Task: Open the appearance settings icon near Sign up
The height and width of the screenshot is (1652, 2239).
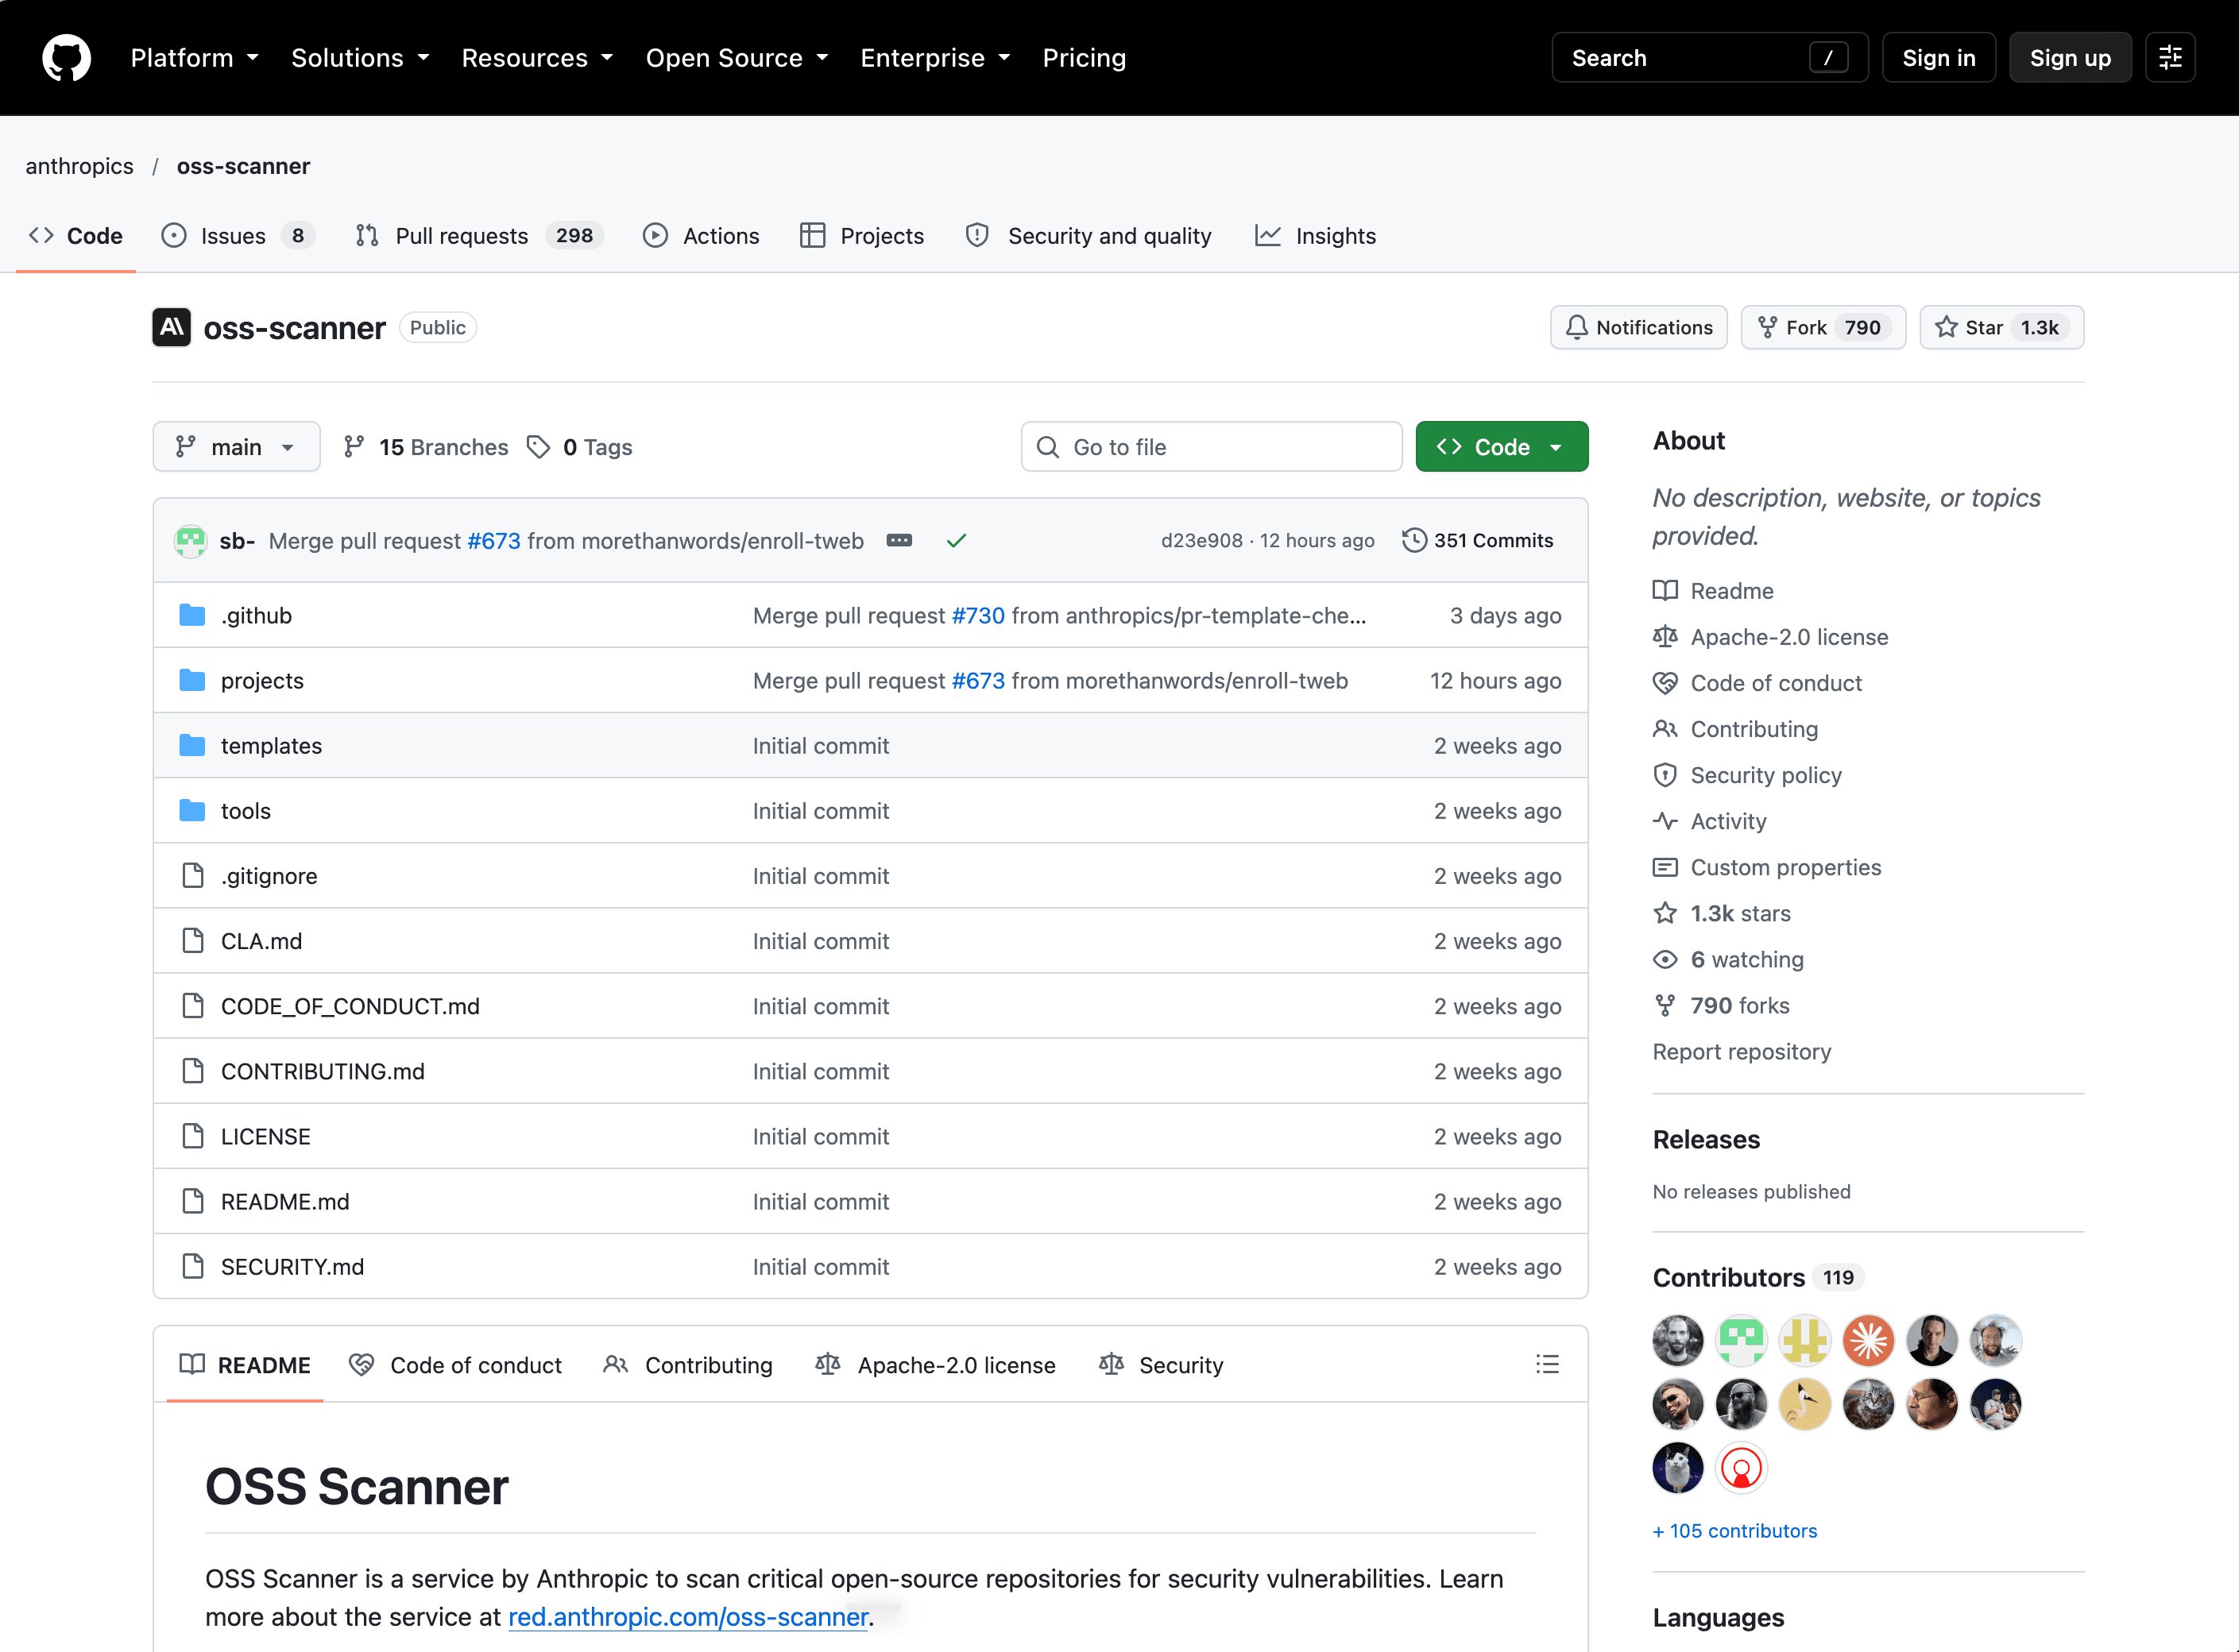Action: tap(2170, 58)
